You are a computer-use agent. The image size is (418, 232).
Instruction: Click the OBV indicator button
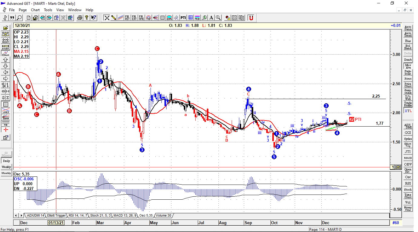(408, 164)
